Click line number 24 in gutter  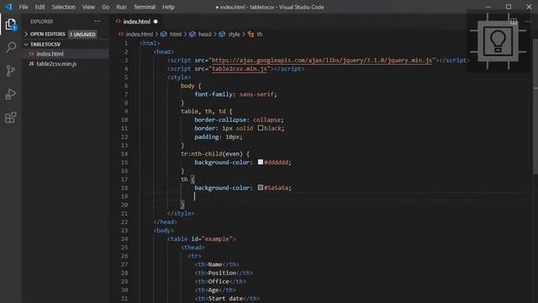tap(124, 239)
